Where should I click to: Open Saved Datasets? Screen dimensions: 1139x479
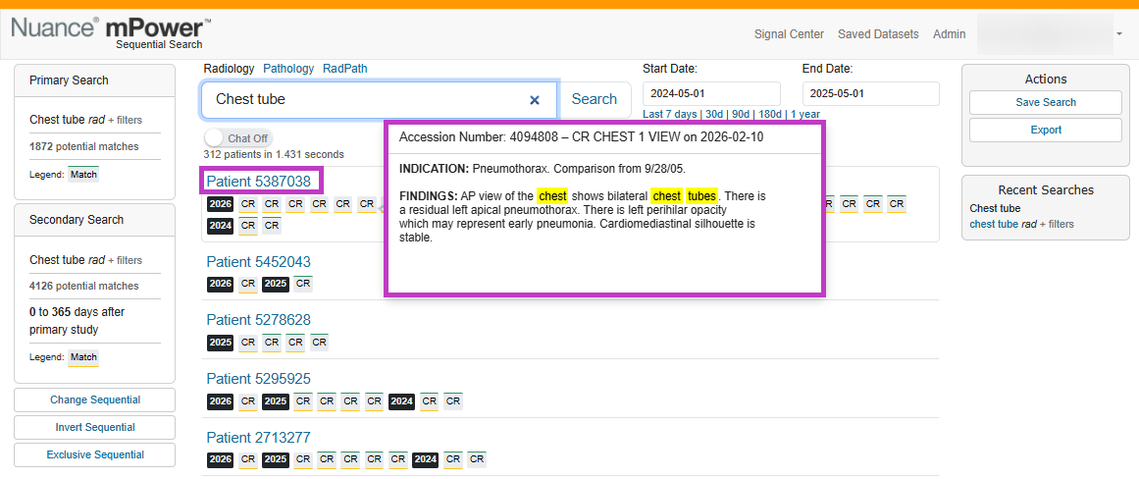[878, 34]
